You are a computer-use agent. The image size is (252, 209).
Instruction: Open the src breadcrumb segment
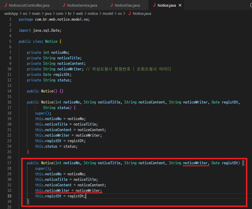[x=25, y=14]
